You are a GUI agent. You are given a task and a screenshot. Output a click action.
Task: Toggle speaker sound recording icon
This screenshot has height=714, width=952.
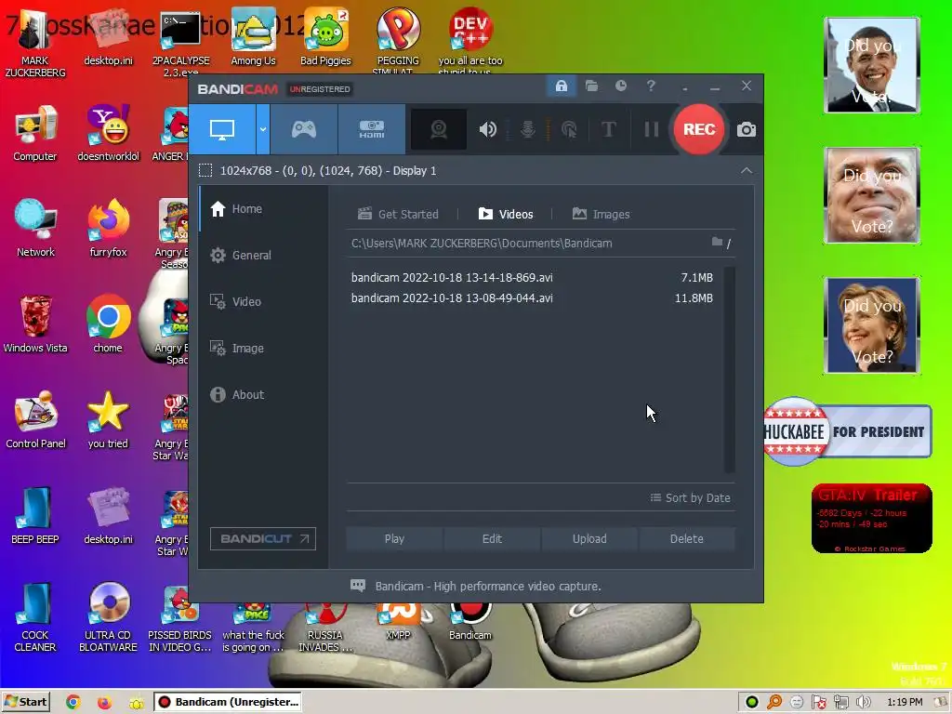487,129
